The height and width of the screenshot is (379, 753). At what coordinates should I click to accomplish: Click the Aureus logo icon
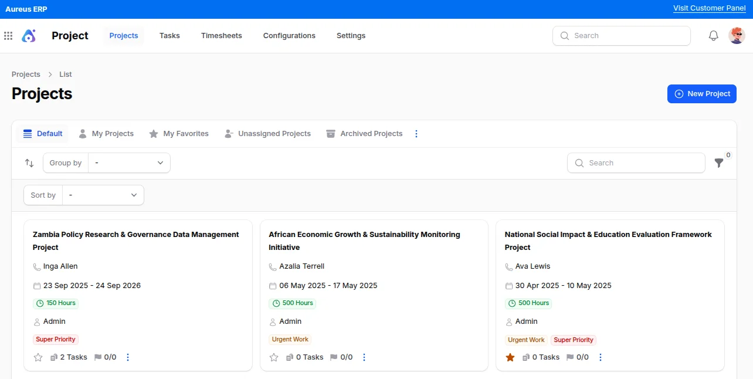pyautogui.click(x=29, y=36)
